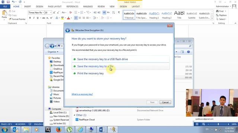Undo from Quick Access Toolbar
Image resolution: width=238 pixels, height=133 pixels.
tap(13, 2)
